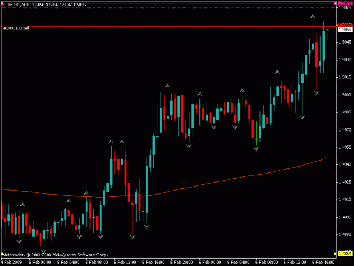Select the #2802193 sell order label
The image size is (354, 266).
pyautogui.click(x=16, y=28)
